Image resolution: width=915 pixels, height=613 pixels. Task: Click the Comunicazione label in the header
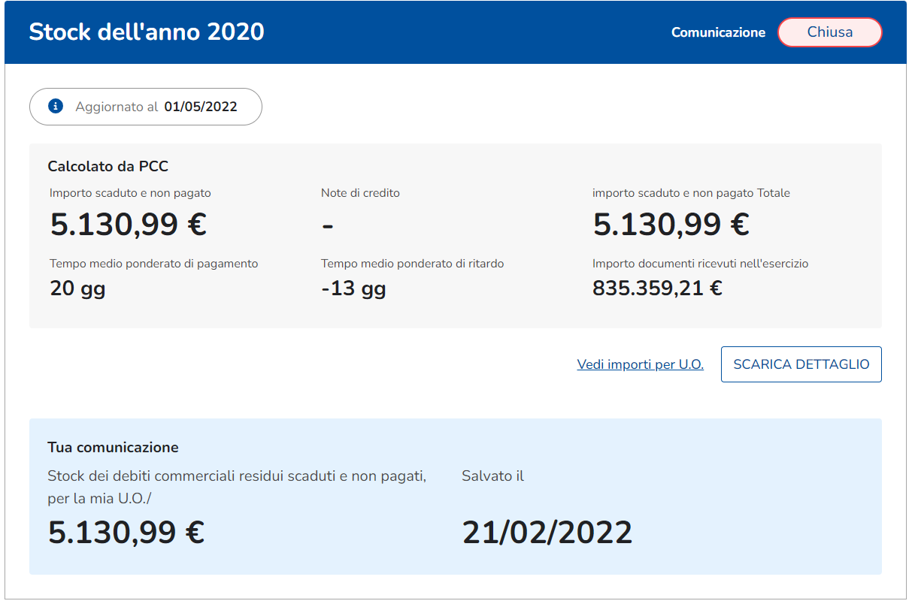pyautogui.click(x=718, y=32)
